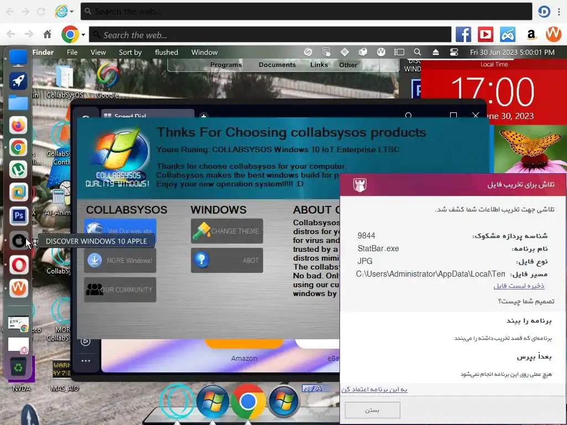Switch to the Programs tab
This screenshot has width=567, height=425.
click(226, 65)
